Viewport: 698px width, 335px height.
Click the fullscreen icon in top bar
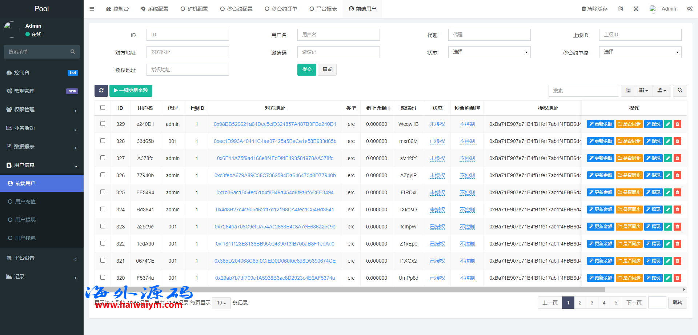(x=636, y=9)
